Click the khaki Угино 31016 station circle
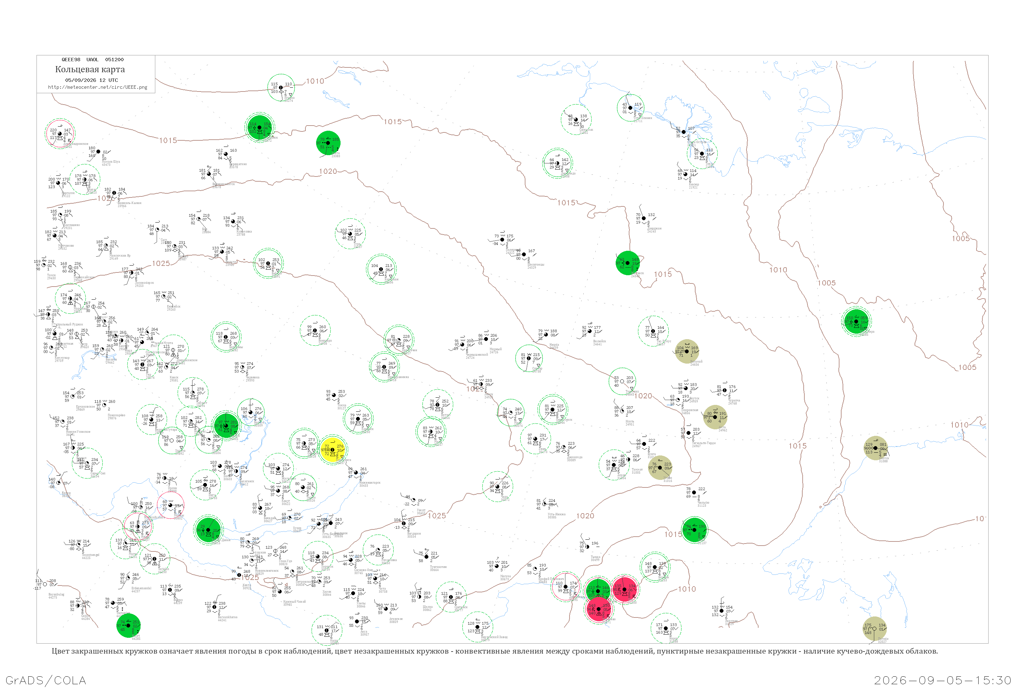This screenshot has height=688, width=1033. coord(660,468)
